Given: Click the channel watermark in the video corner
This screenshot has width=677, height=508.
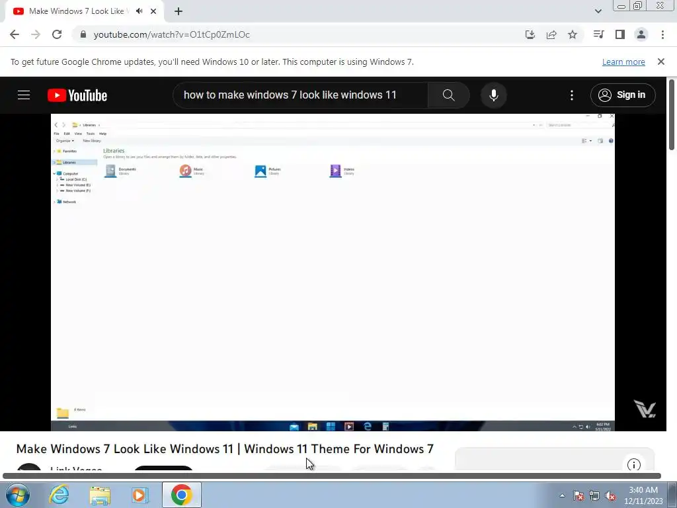Looking at the screenshot, I should (x=645, y=409).
